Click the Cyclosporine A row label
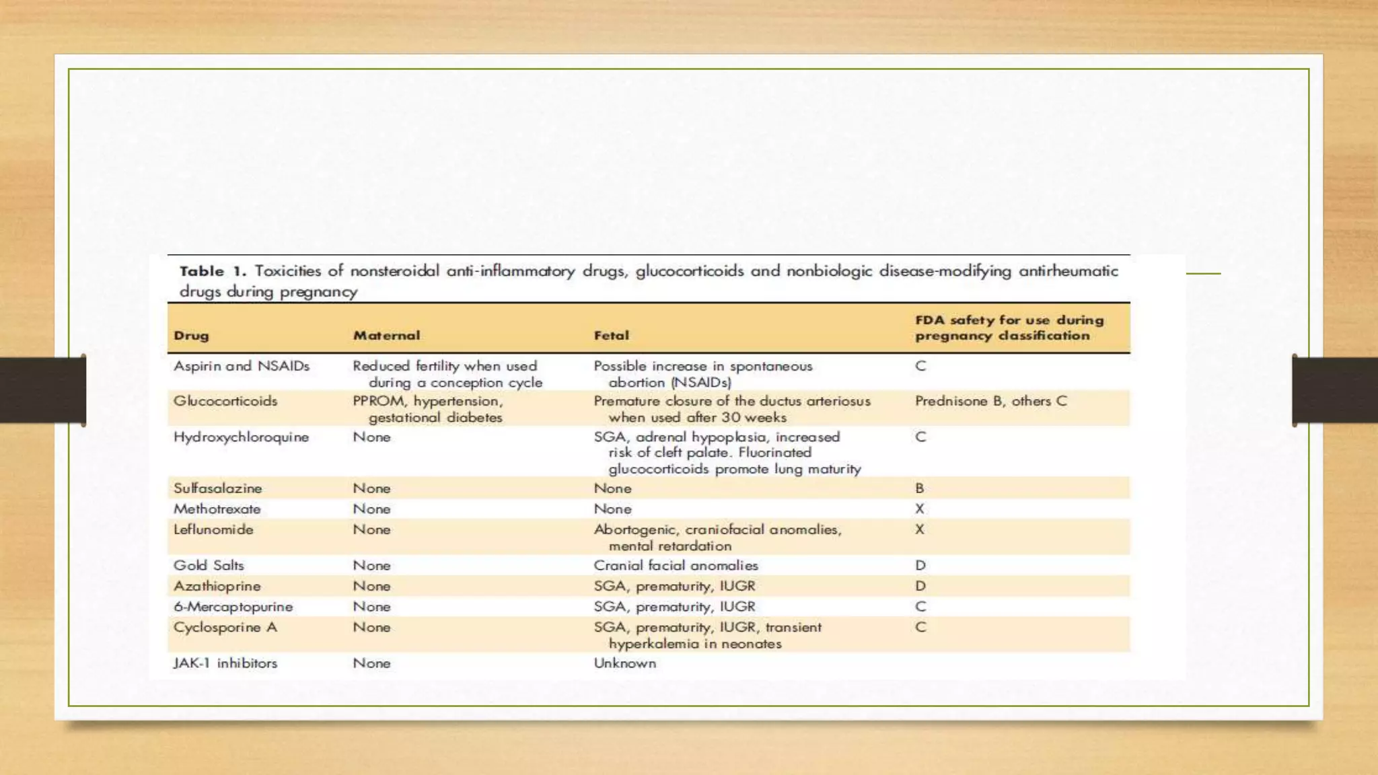Viewport: 1378px width, 775px height. pyautogui.click(x=225, y=627)
